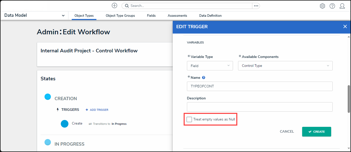The image size is (351, 152).
Task: Open the settings gear icon
Action: point(322,6)
